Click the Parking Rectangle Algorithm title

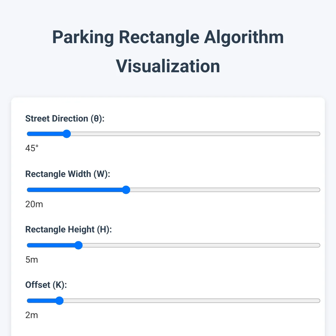168,37
